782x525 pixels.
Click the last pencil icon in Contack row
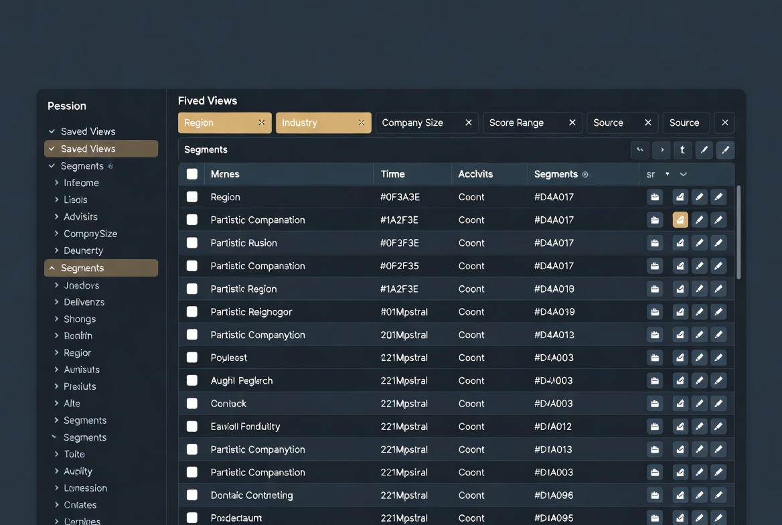pos(718,403)
